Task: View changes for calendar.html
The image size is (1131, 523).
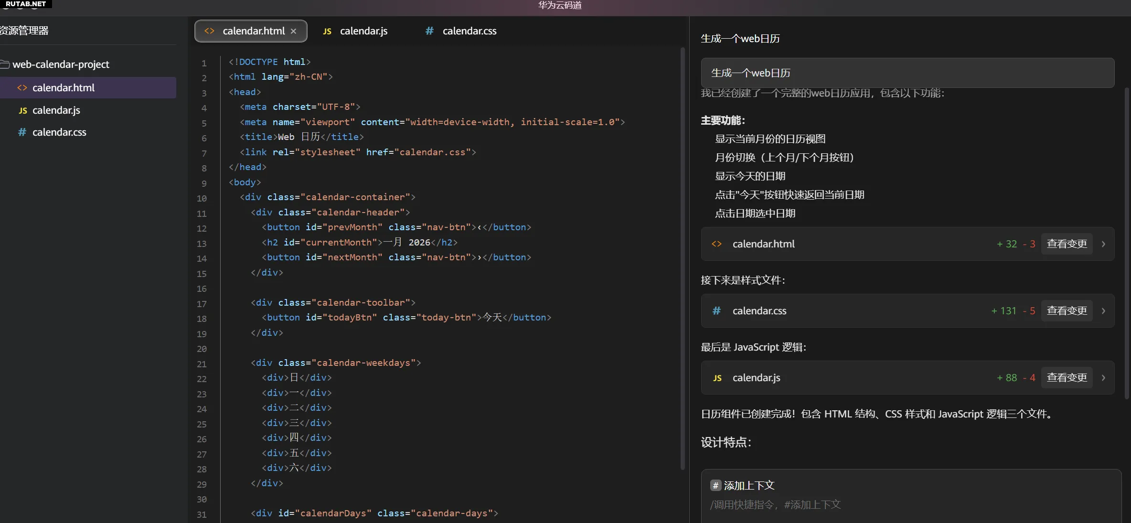Action: (1067, 244)
